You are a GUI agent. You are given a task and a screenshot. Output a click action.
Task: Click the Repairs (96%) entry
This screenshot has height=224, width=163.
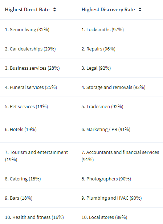98,49
